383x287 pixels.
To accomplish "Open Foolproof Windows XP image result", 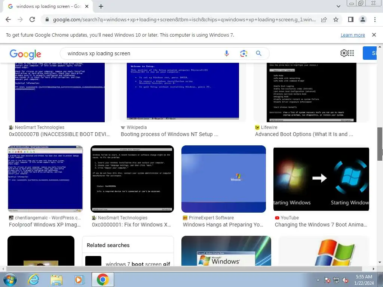I will (x=45, y=179).
